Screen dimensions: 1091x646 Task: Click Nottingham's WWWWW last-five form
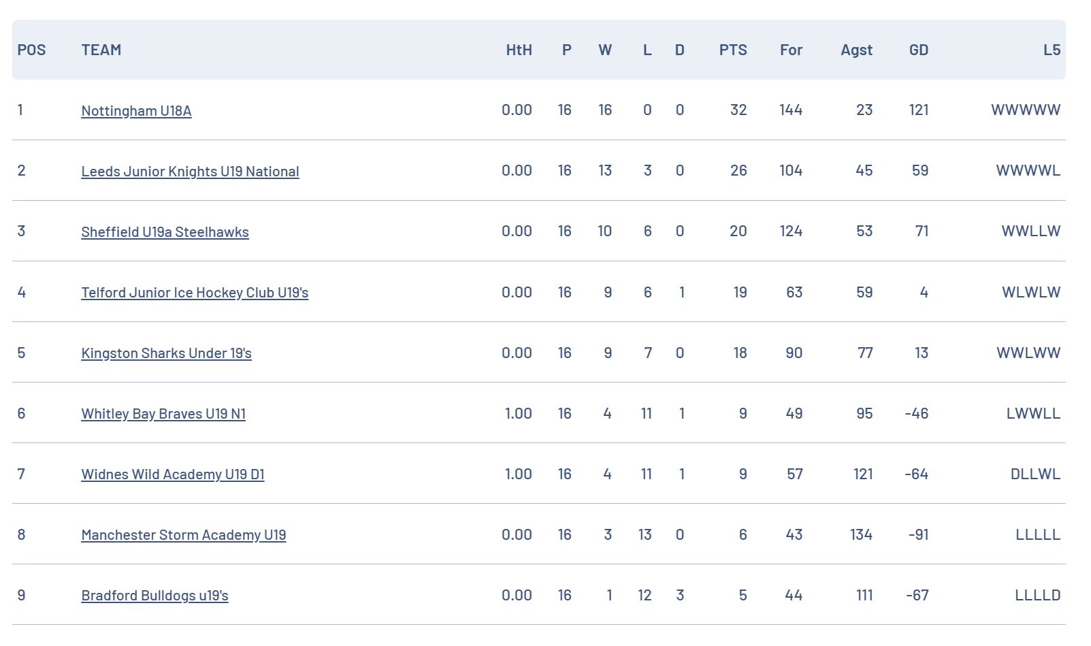tap(1026, 110)
